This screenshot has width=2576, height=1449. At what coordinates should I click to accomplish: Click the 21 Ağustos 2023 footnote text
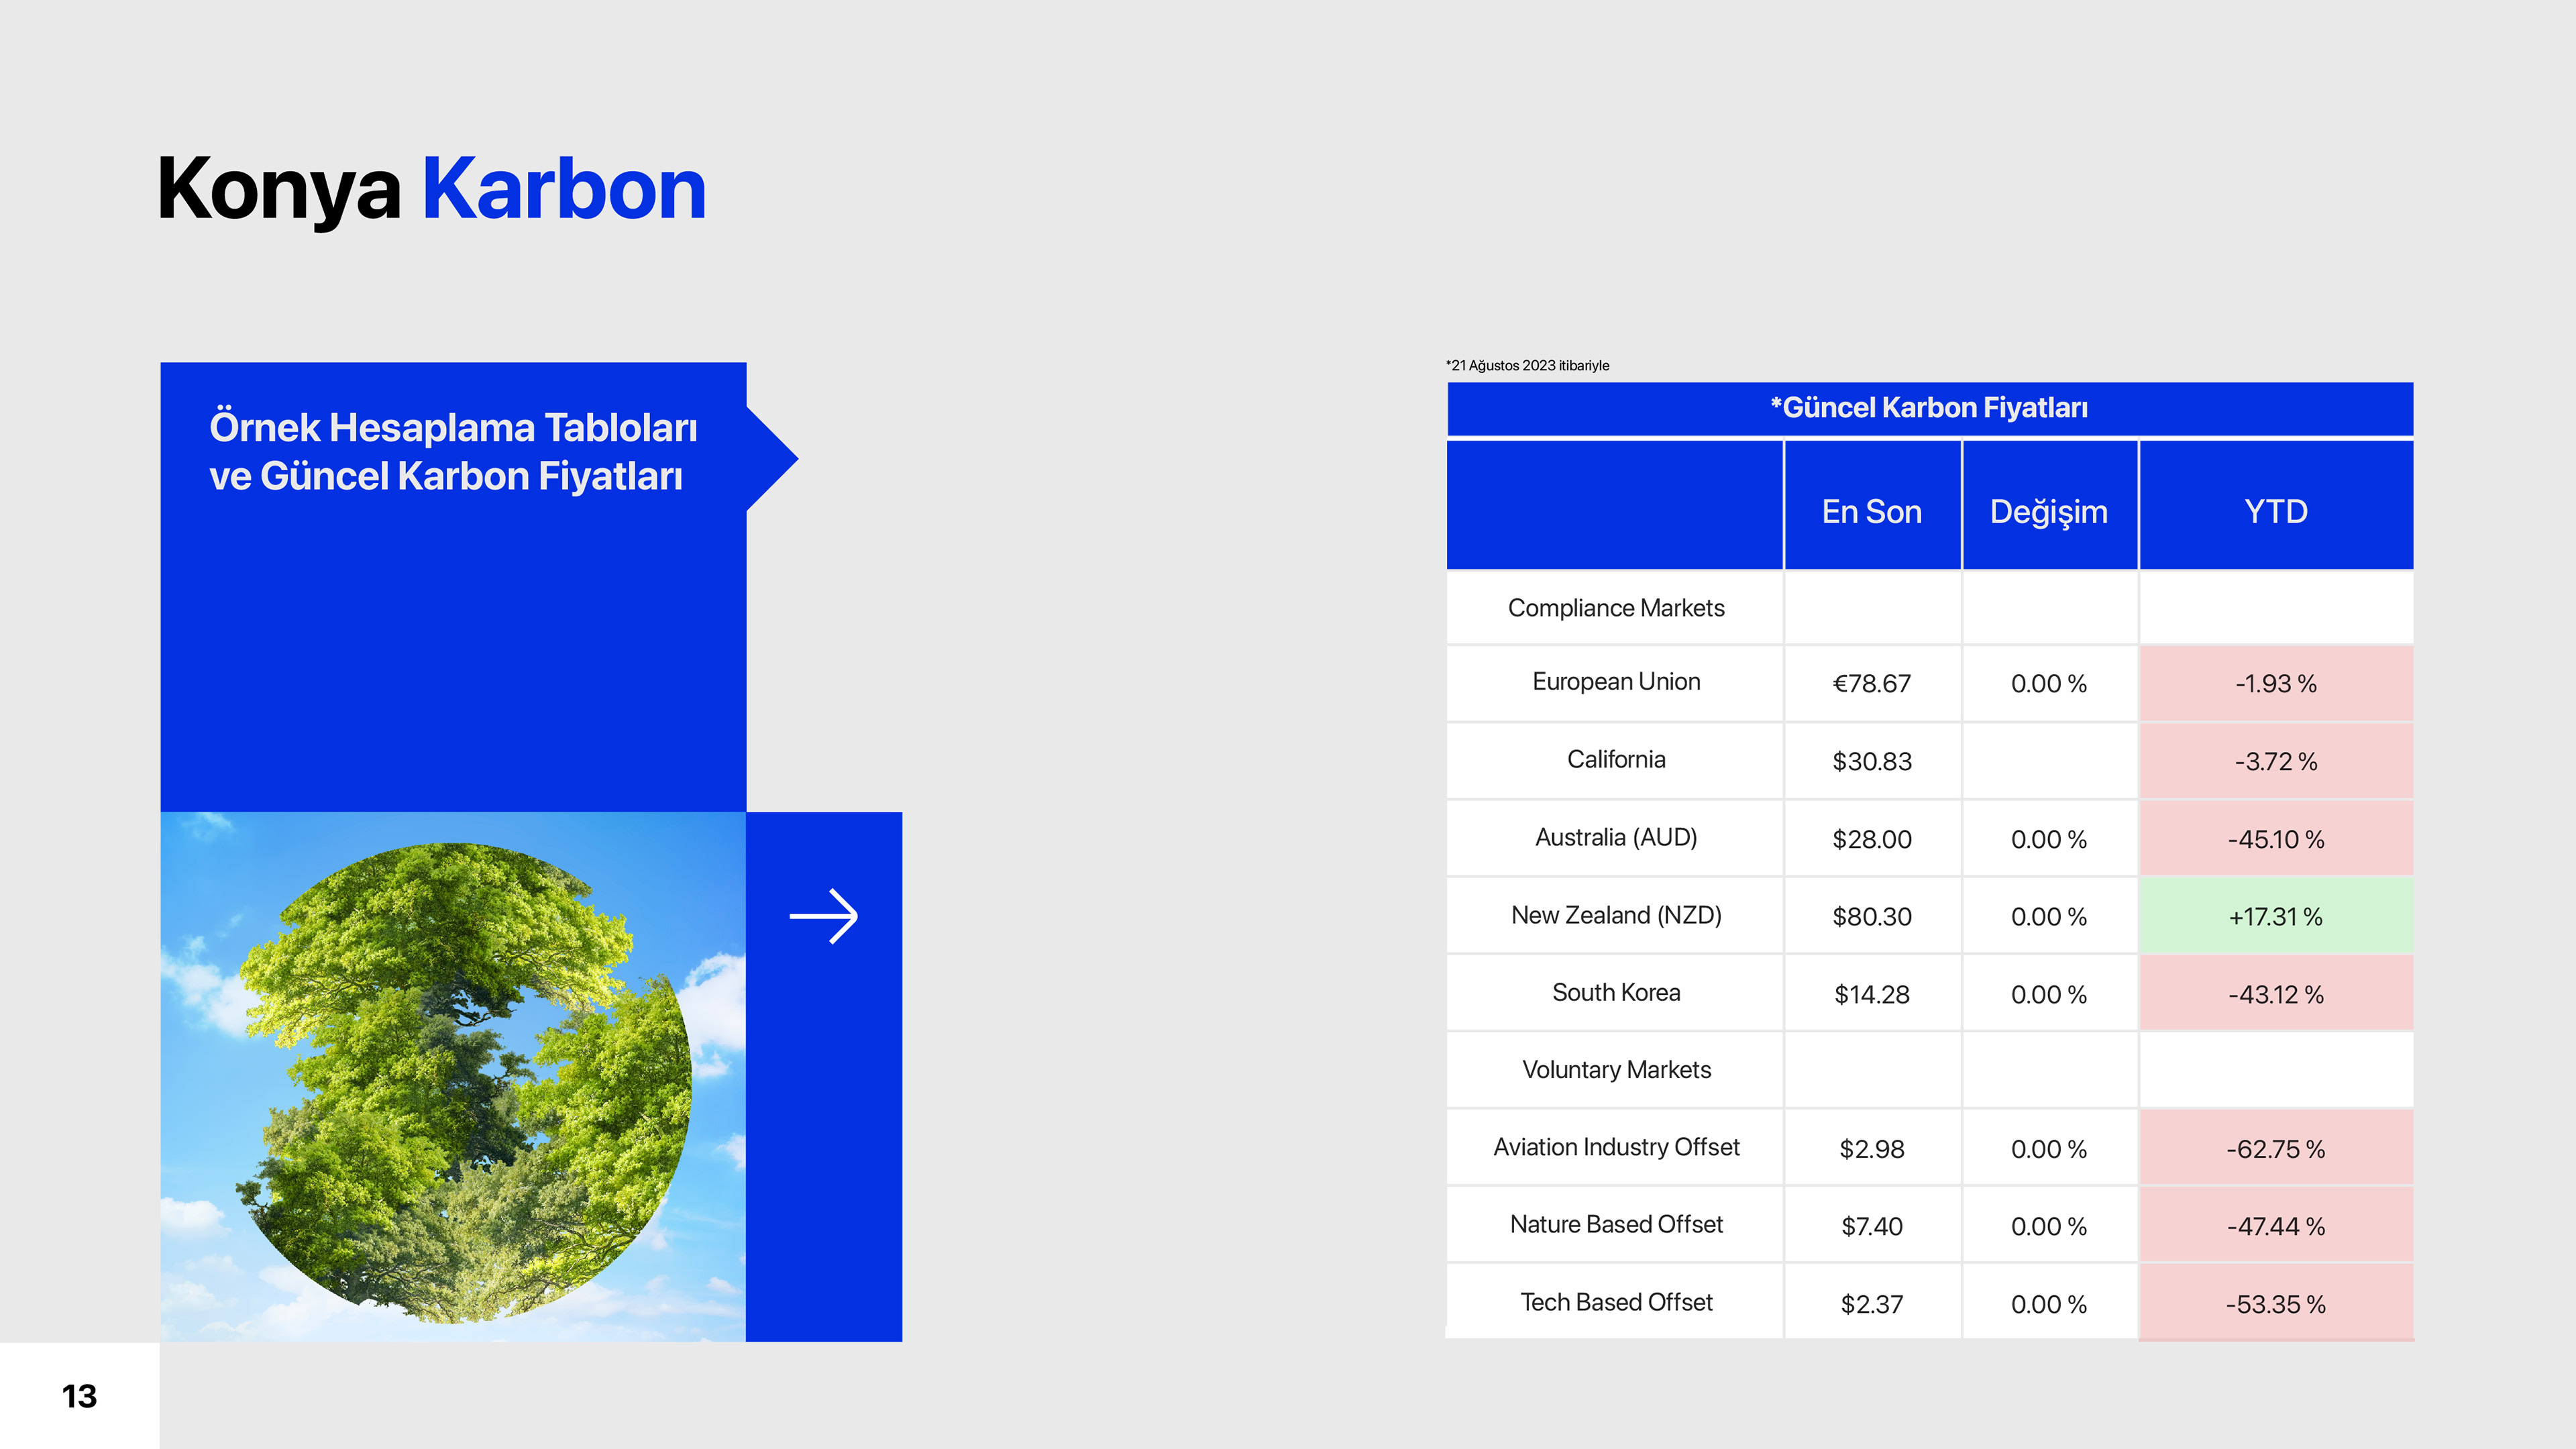point(1527,366)
